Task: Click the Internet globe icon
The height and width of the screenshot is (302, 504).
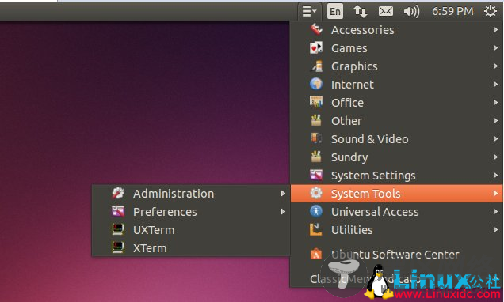Action: click(316, 85)
